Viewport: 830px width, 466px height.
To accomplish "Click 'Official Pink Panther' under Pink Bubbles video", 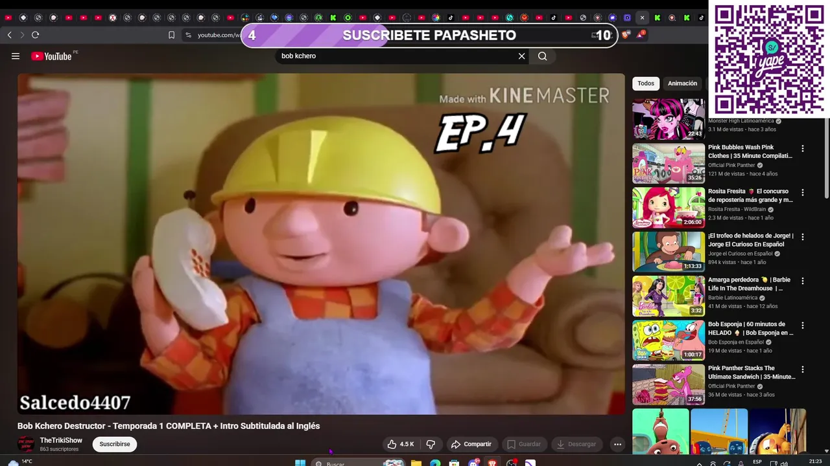I will [x=731, y=165].
